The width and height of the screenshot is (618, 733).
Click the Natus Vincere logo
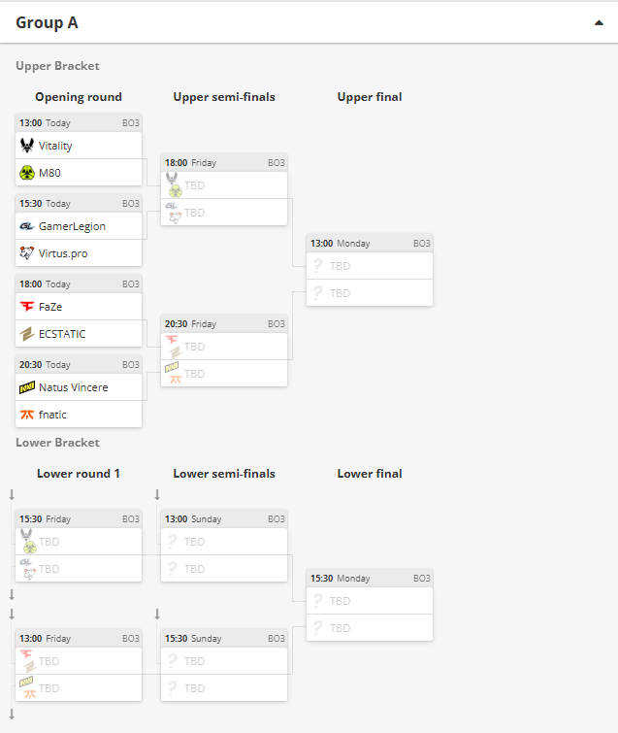click(x=27, y=387)
